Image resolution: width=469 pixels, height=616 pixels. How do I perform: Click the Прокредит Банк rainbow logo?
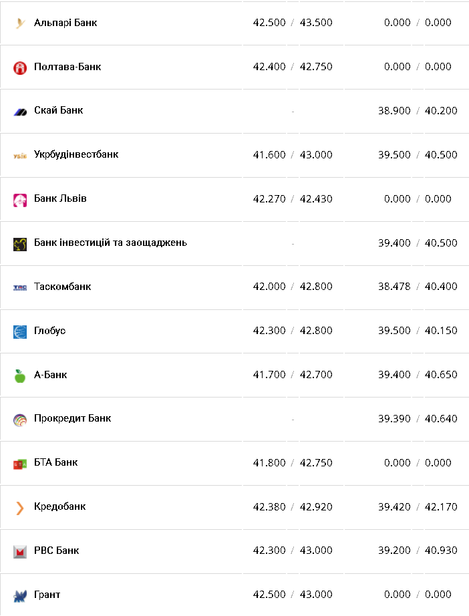click(20, 420)
